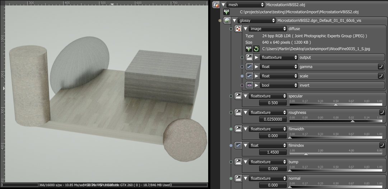Click the specular slider track
388x189 pixels.
(336, 105)
